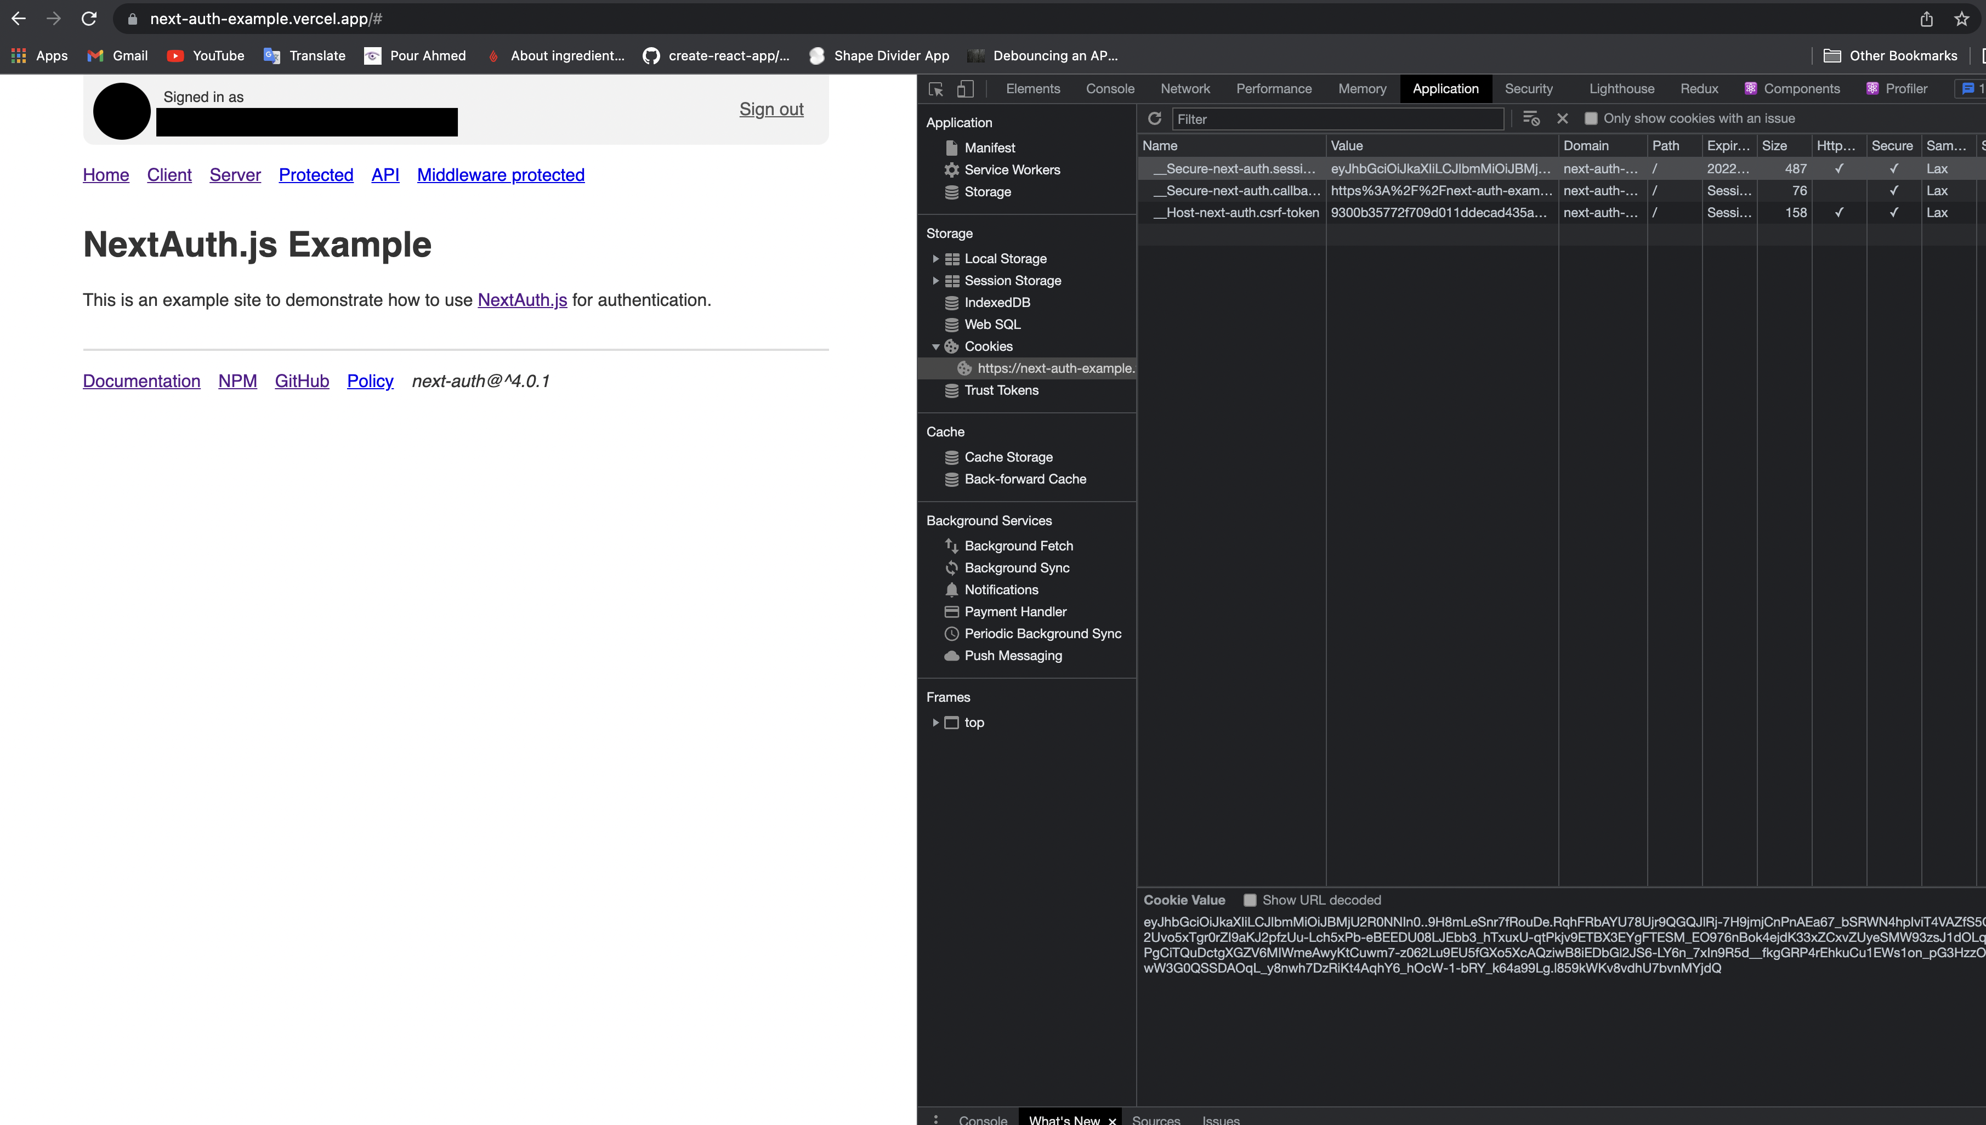Expand the Session Storage tree

(936, 281)
